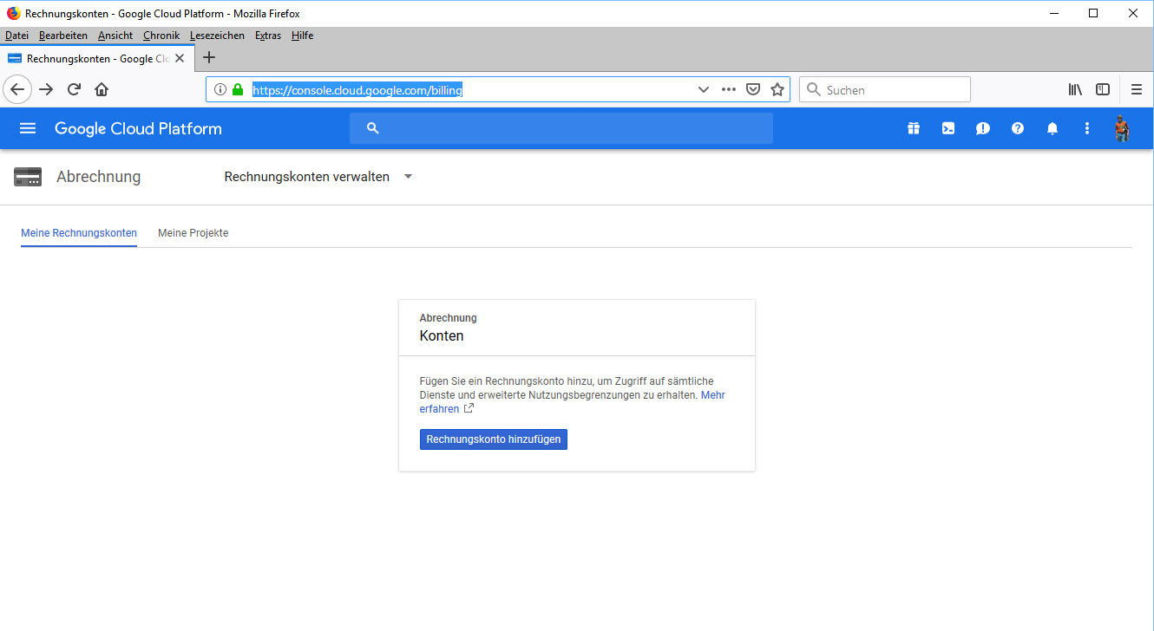
Task: Click Rechnungskonto hinzufügen button
Action: (493, 439)
